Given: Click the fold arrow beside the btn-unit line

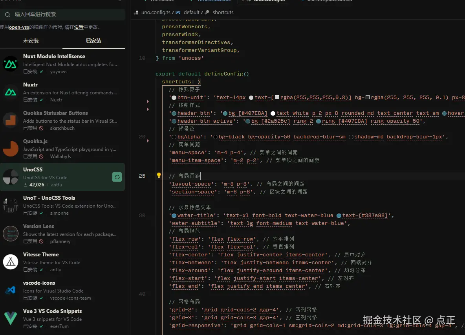Looking at the screenshot, I should click(148, 101).
